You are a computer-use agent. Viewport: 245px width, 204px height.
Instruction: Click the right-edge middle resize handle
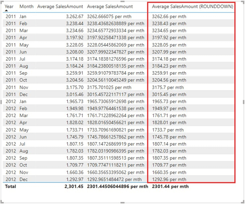click(x=244, y=101)
